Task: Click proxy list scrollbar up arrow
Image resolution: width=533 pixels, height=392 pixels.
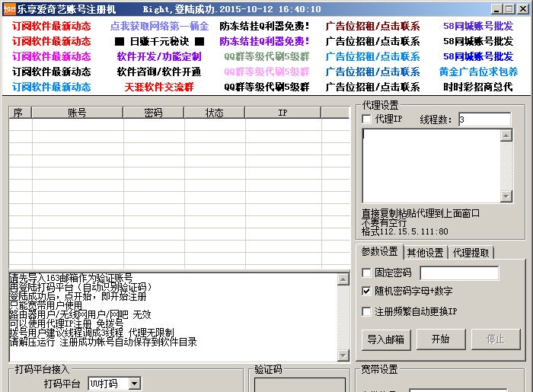Action: (506, 135)
